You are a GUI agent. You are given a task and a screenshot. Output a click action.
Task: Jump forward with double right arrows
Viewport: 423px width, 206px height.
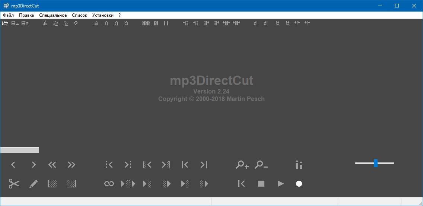tap(71, 164)
